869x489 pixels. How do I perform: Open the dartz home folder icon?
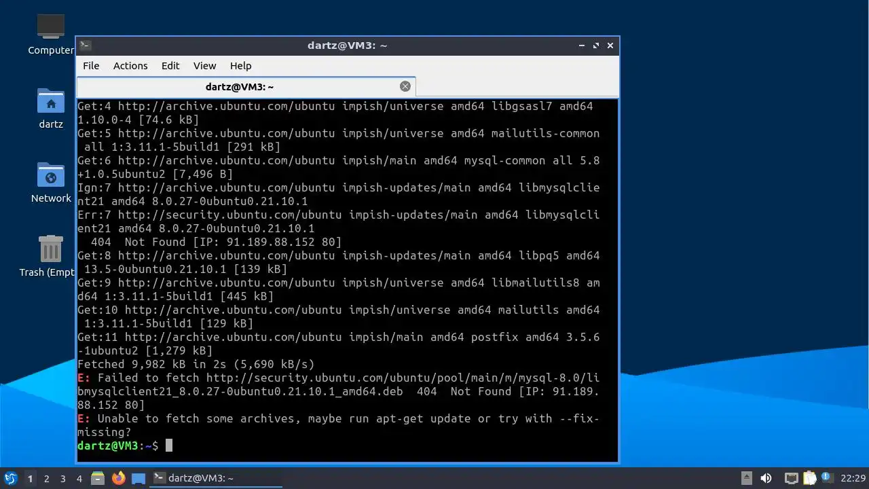pyautogui.click(x=51, y=108)
